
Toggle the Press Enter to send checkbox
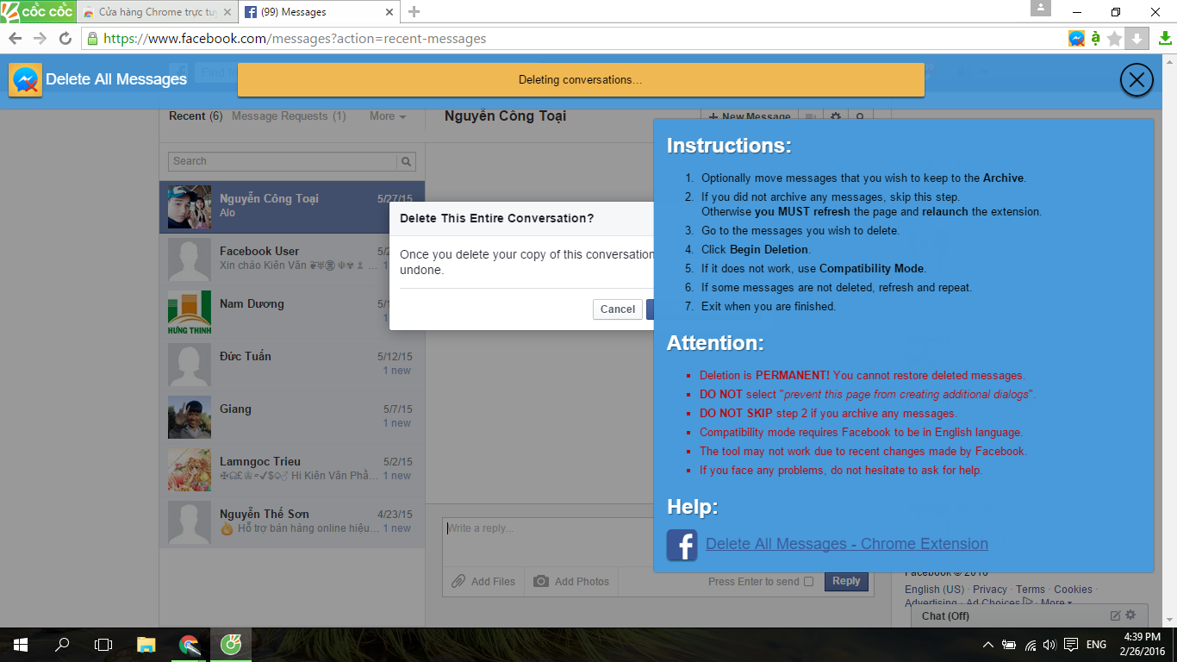coord(808,582)
